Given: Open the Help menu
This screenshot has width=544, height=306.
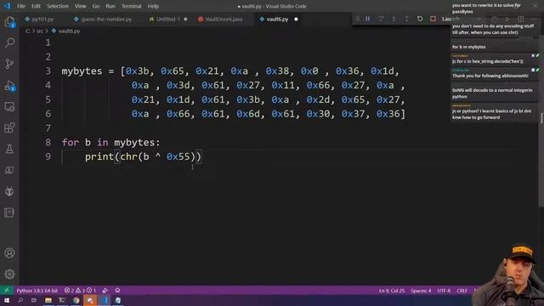Looking at the screenshot, I should pos(153,6).
